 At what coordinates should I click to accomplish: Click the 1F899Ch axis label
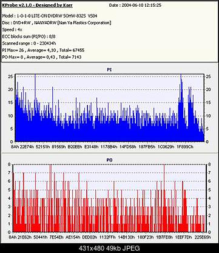(185, 147)
